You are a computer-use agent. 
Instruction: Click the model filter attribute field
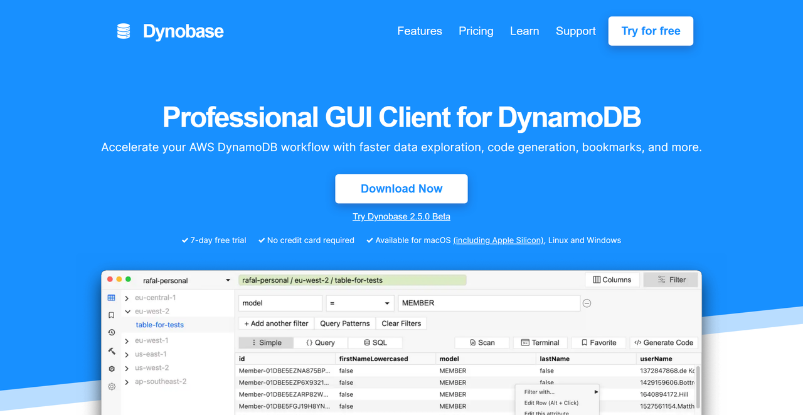click(x=280, y=303)
